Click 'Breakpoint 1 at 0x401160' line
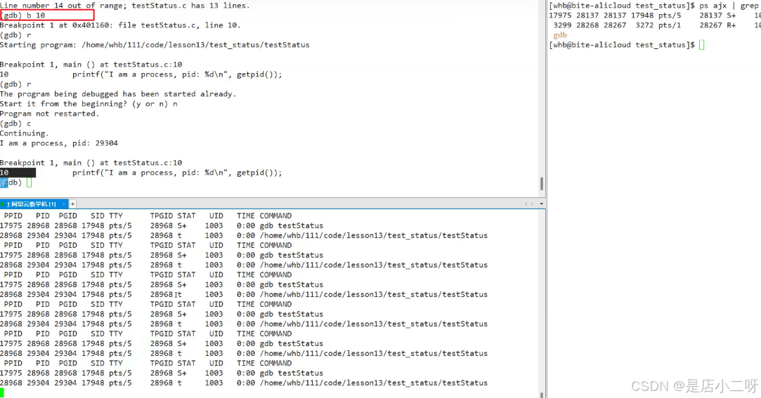This screenshot has height=398, width=761. pos(119,25)
